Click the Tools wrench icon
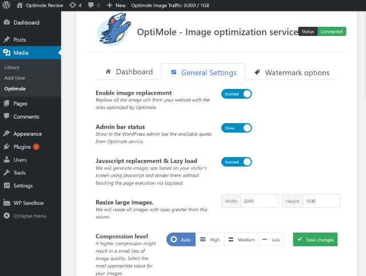366x276 pixels. pos(7,172)
